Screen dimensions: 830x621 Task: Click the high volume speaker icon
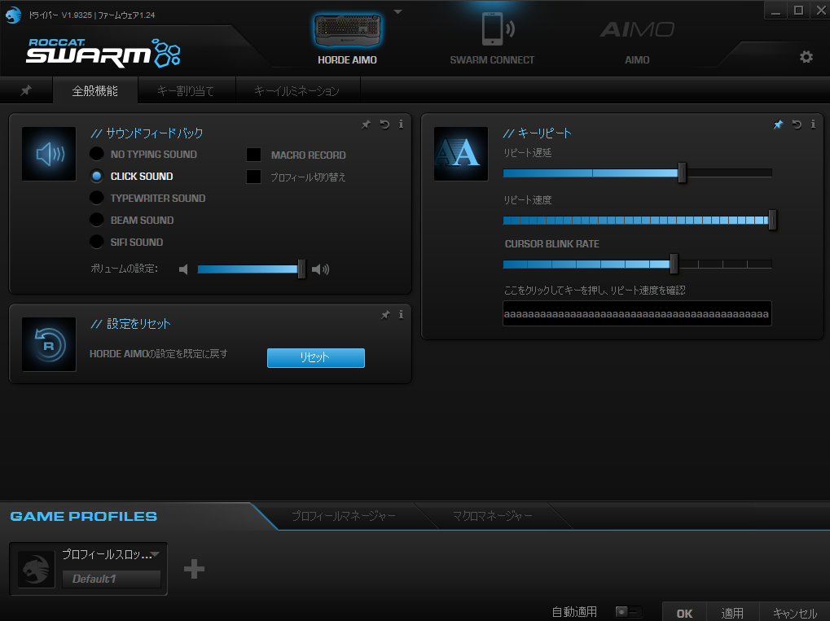coord(320,269)
